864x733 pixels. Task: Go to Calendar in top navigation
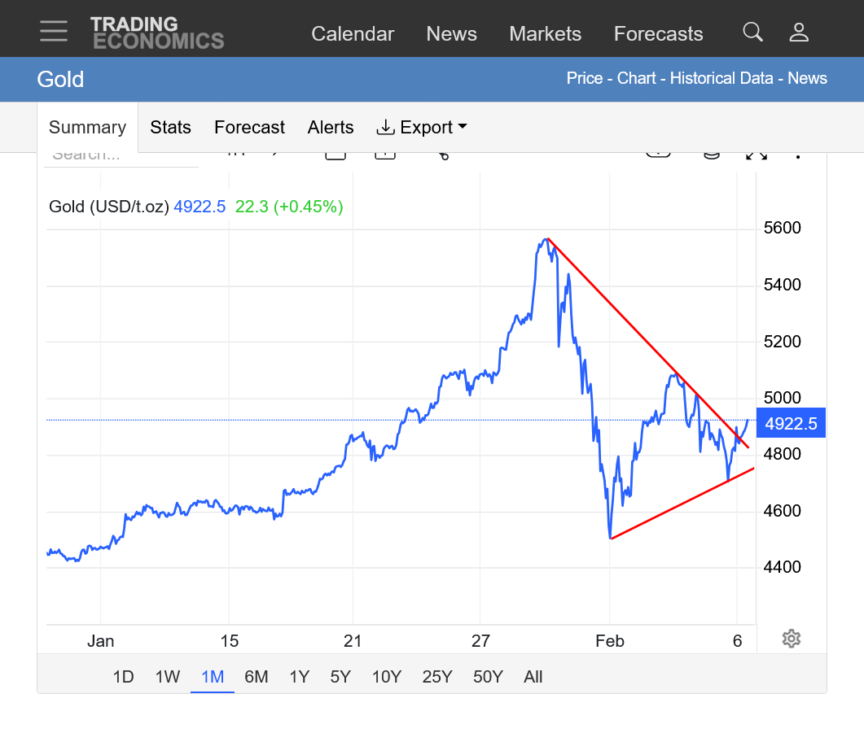point(353,34)
